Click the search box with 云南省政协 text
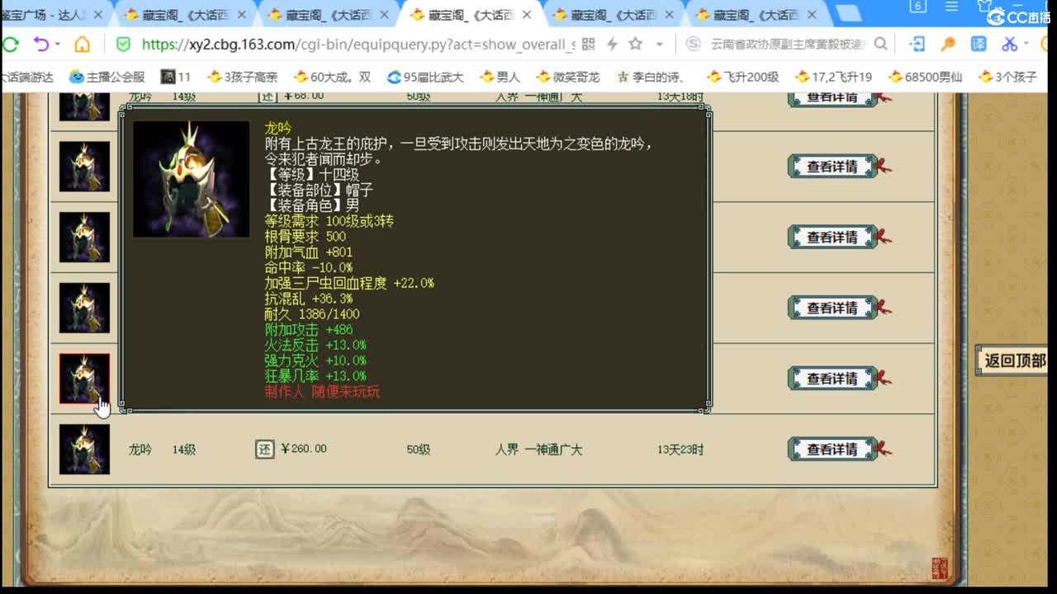1057x594 pixels. tap(788, 45)
